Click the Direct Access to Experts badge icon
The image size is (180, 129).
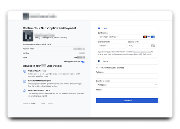click(x=25, y=91)
